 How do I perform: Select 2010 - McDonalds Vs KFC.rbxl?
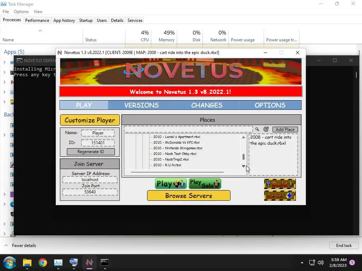[x=176, y=143]
